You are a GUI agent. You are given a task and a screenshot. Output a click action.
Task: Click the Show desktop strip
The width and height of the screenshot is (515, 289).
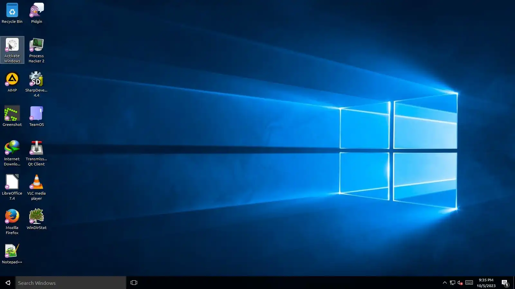click(514, 283)
